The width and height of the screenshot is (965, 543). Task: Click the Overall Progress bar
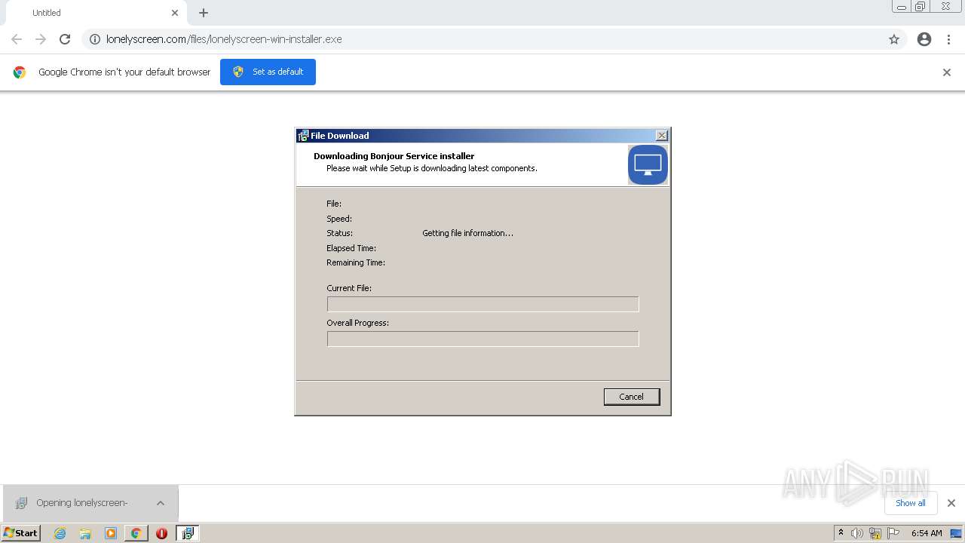(x=482, y=339)
